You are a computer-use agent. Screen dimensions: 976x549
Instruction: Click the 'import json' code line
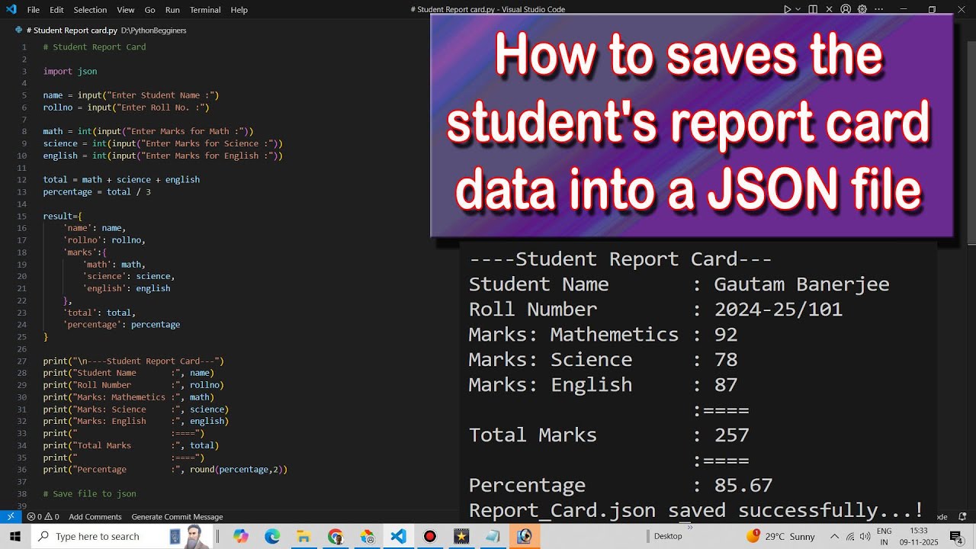pos(70,71)
